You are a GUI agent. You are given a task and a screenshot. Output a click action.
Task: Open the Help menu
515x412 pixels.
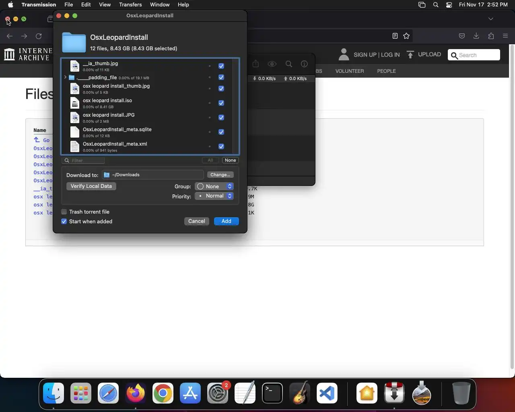183,4
